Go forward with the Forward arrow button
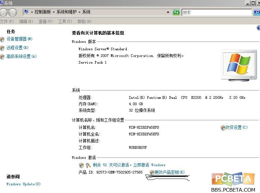The width and height of the screenshot is (260, 193). (x=13, y=12)
